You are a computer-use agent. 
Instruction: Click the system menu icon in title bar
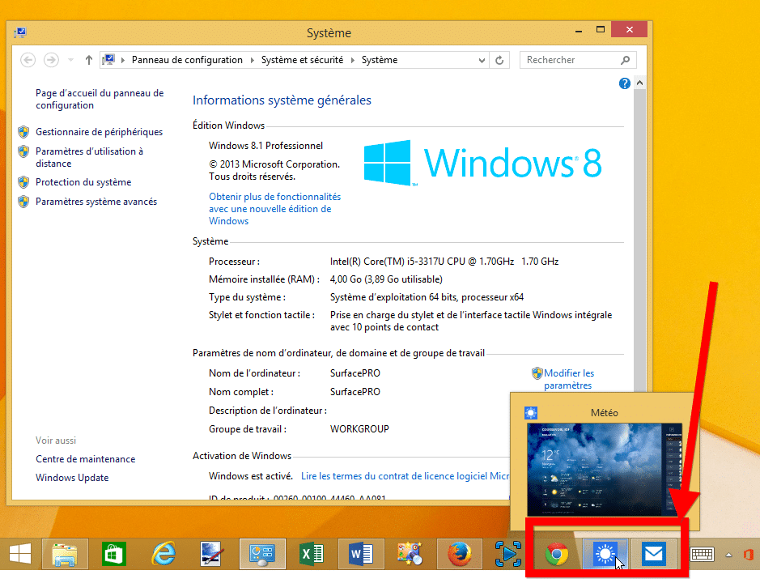pos(20,32)
